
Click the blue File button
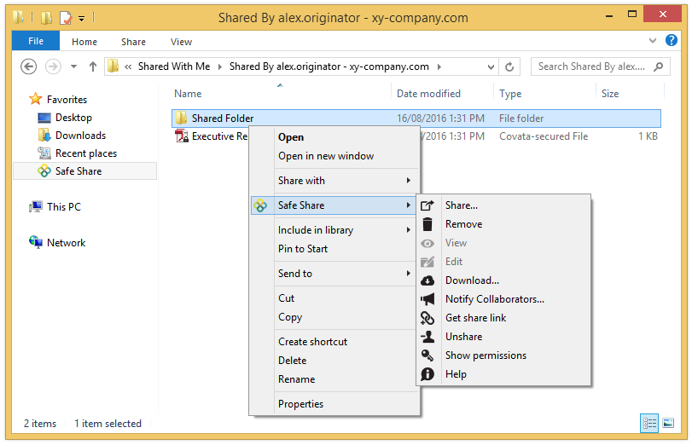click(x=36, y=41)
